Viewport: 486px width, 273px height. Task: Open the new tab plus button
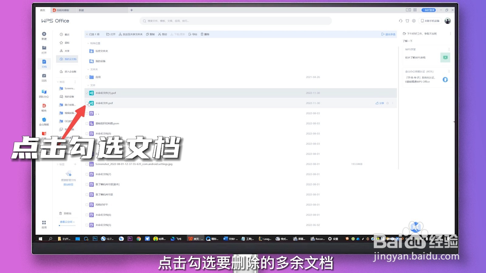(132, 10)
